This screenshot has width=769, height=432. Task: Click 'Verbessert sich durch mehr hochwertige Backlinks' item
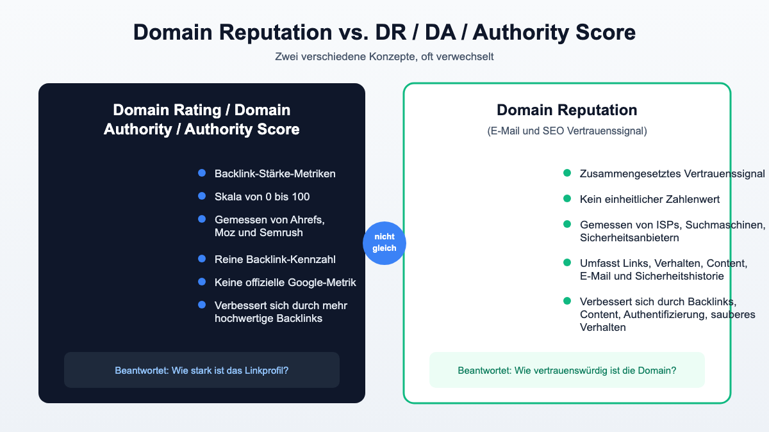point(281,312)
